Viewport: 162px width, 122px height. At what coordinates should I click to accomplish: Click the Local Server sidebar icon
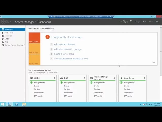tap(3, 33)
